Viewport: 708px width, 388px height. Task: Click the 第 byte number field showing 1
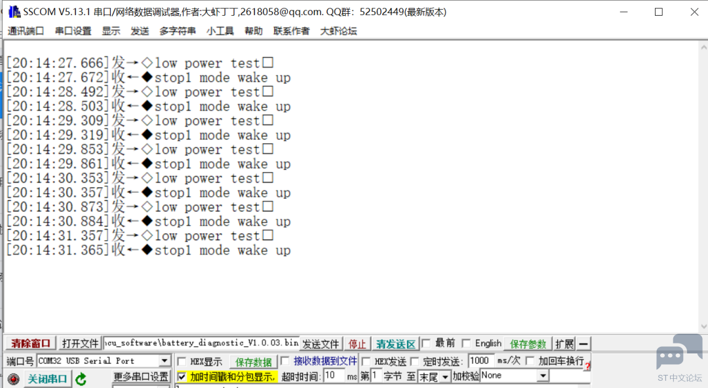pyautogui.click(x=376, y=376)
